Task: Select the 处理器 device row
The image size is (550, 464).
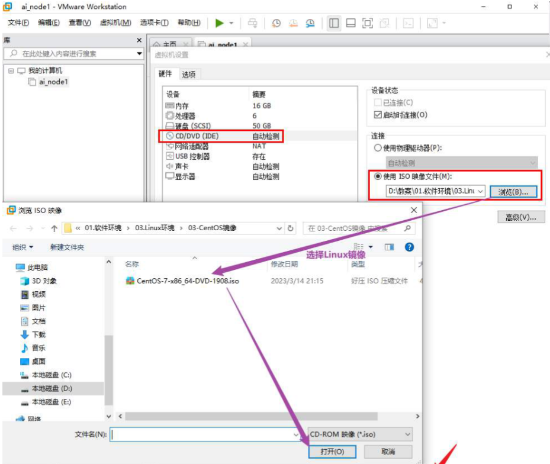Action: [260, 116]
